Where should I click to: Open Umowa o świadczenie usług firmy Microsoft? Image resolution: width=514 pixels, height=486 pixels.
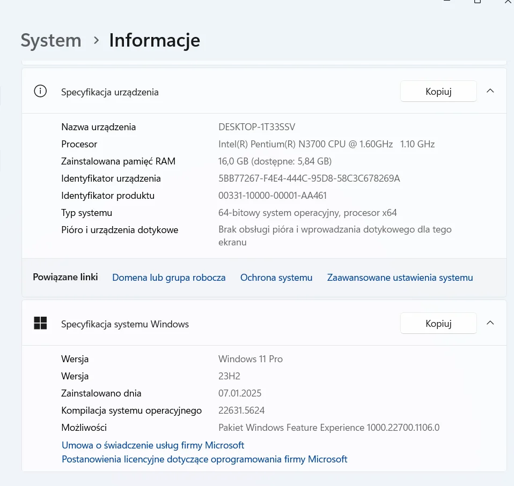(x=153, y=445)
